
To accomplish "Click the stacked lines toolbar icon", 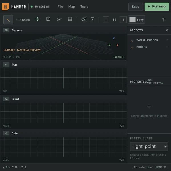I will tap(70, 19).
